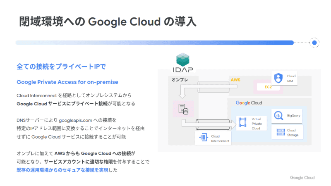Image resolution: width=331 pixels, height=186 pixels.
Task: Click the slide title 閉域環境への Google Cloud の導入
Action: point(108,21)
